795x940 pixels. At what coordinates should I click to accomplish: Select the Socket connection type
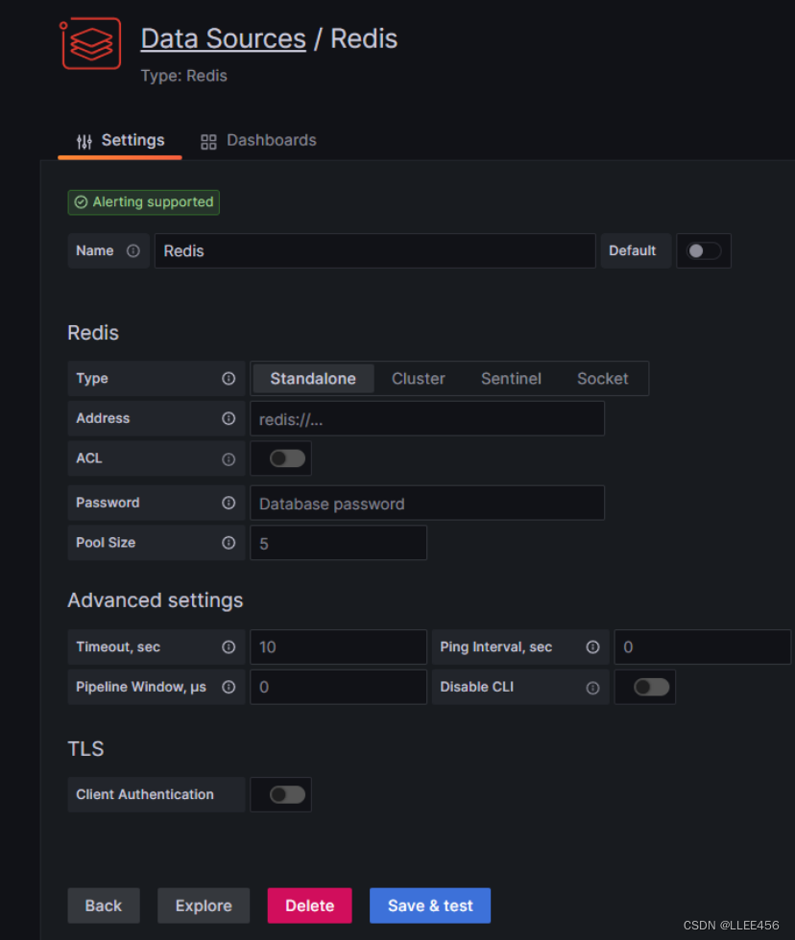(602, 378)
